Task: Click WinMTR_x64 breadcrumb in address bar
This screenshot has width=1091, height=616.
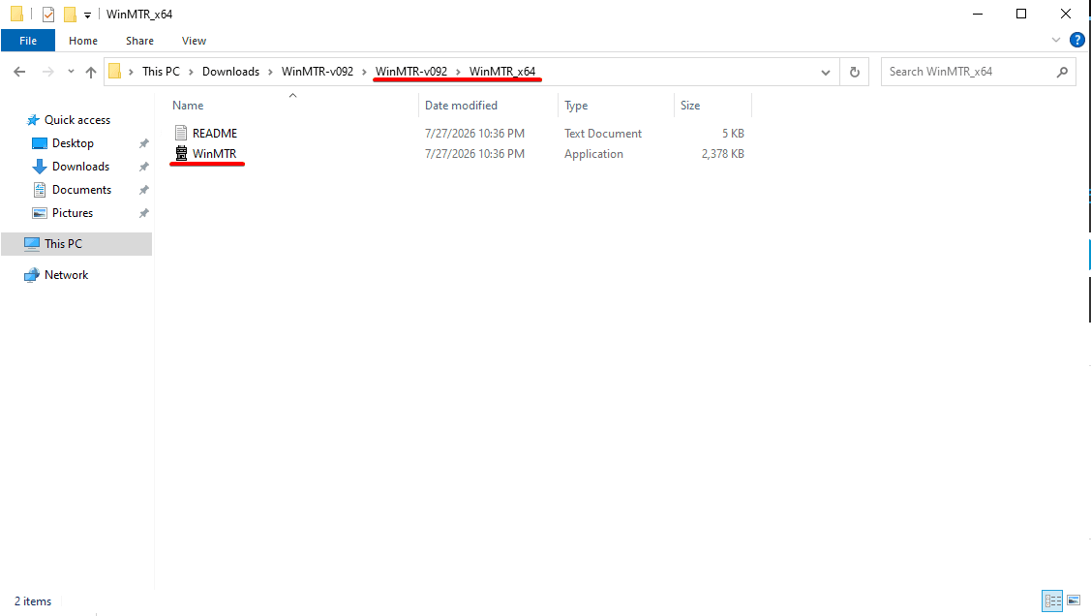Action: pyautogui.click(x=502, y=72)
